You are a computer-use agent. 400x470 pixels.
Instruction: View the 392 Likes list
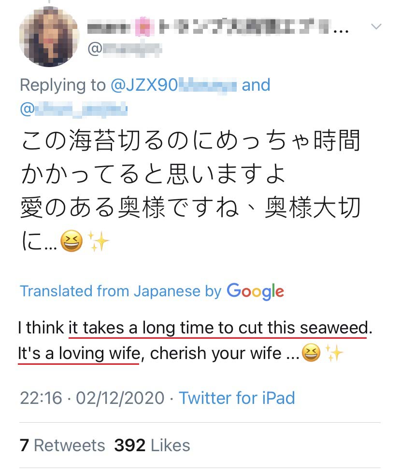point(152,445)
